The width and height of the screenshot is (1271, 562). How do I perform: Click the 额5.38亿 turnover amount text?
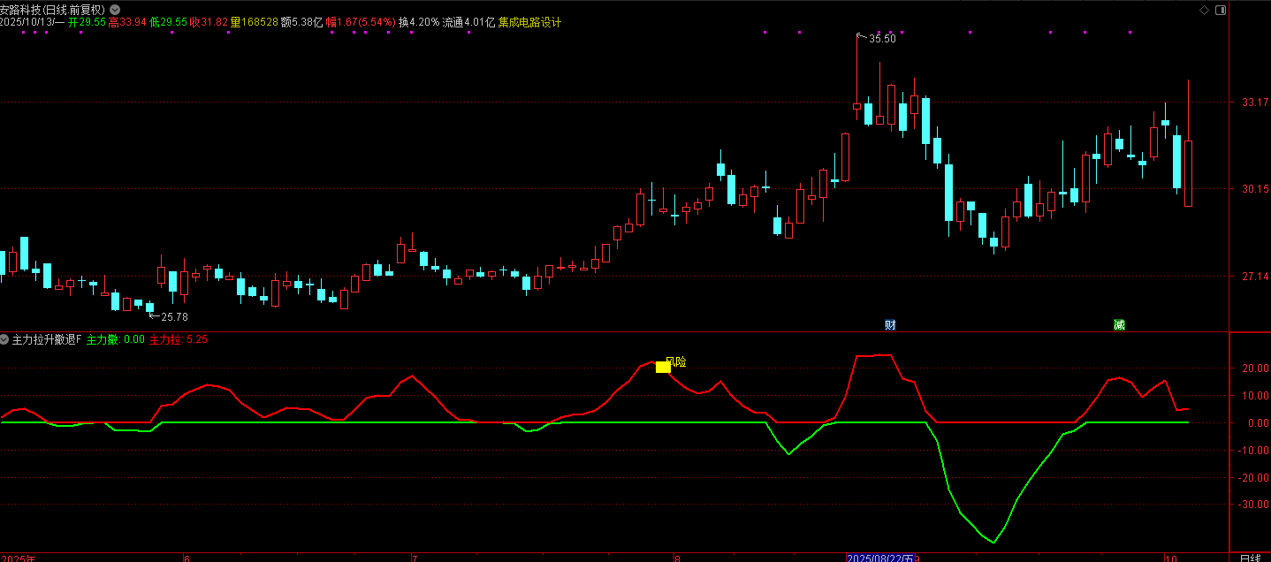pyautogui.click(x=301, y=22)
